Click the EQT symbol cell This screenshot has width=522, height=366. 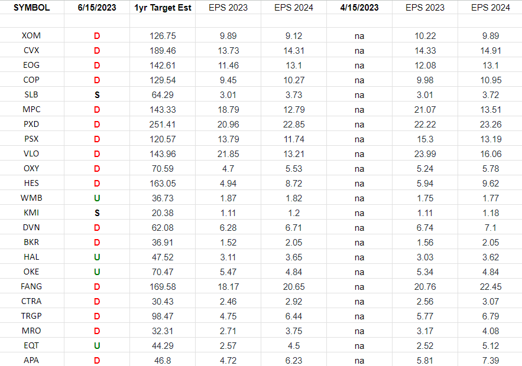click(31, 345)
